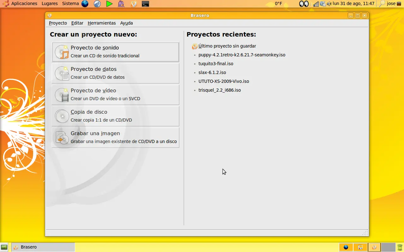Open the volume speaker icon
Image resolution: width=404 pixels, height=252 pixels.
click(329, 4)
